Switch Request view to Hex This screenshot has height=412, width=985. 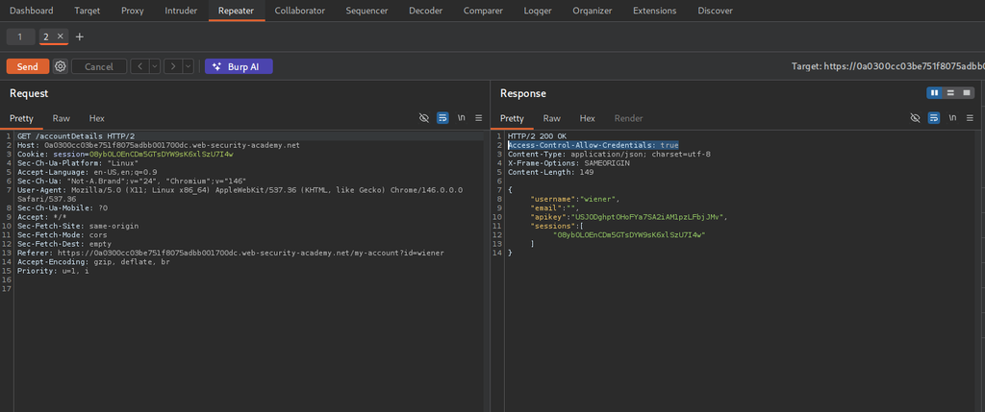[x=97, y=118]
